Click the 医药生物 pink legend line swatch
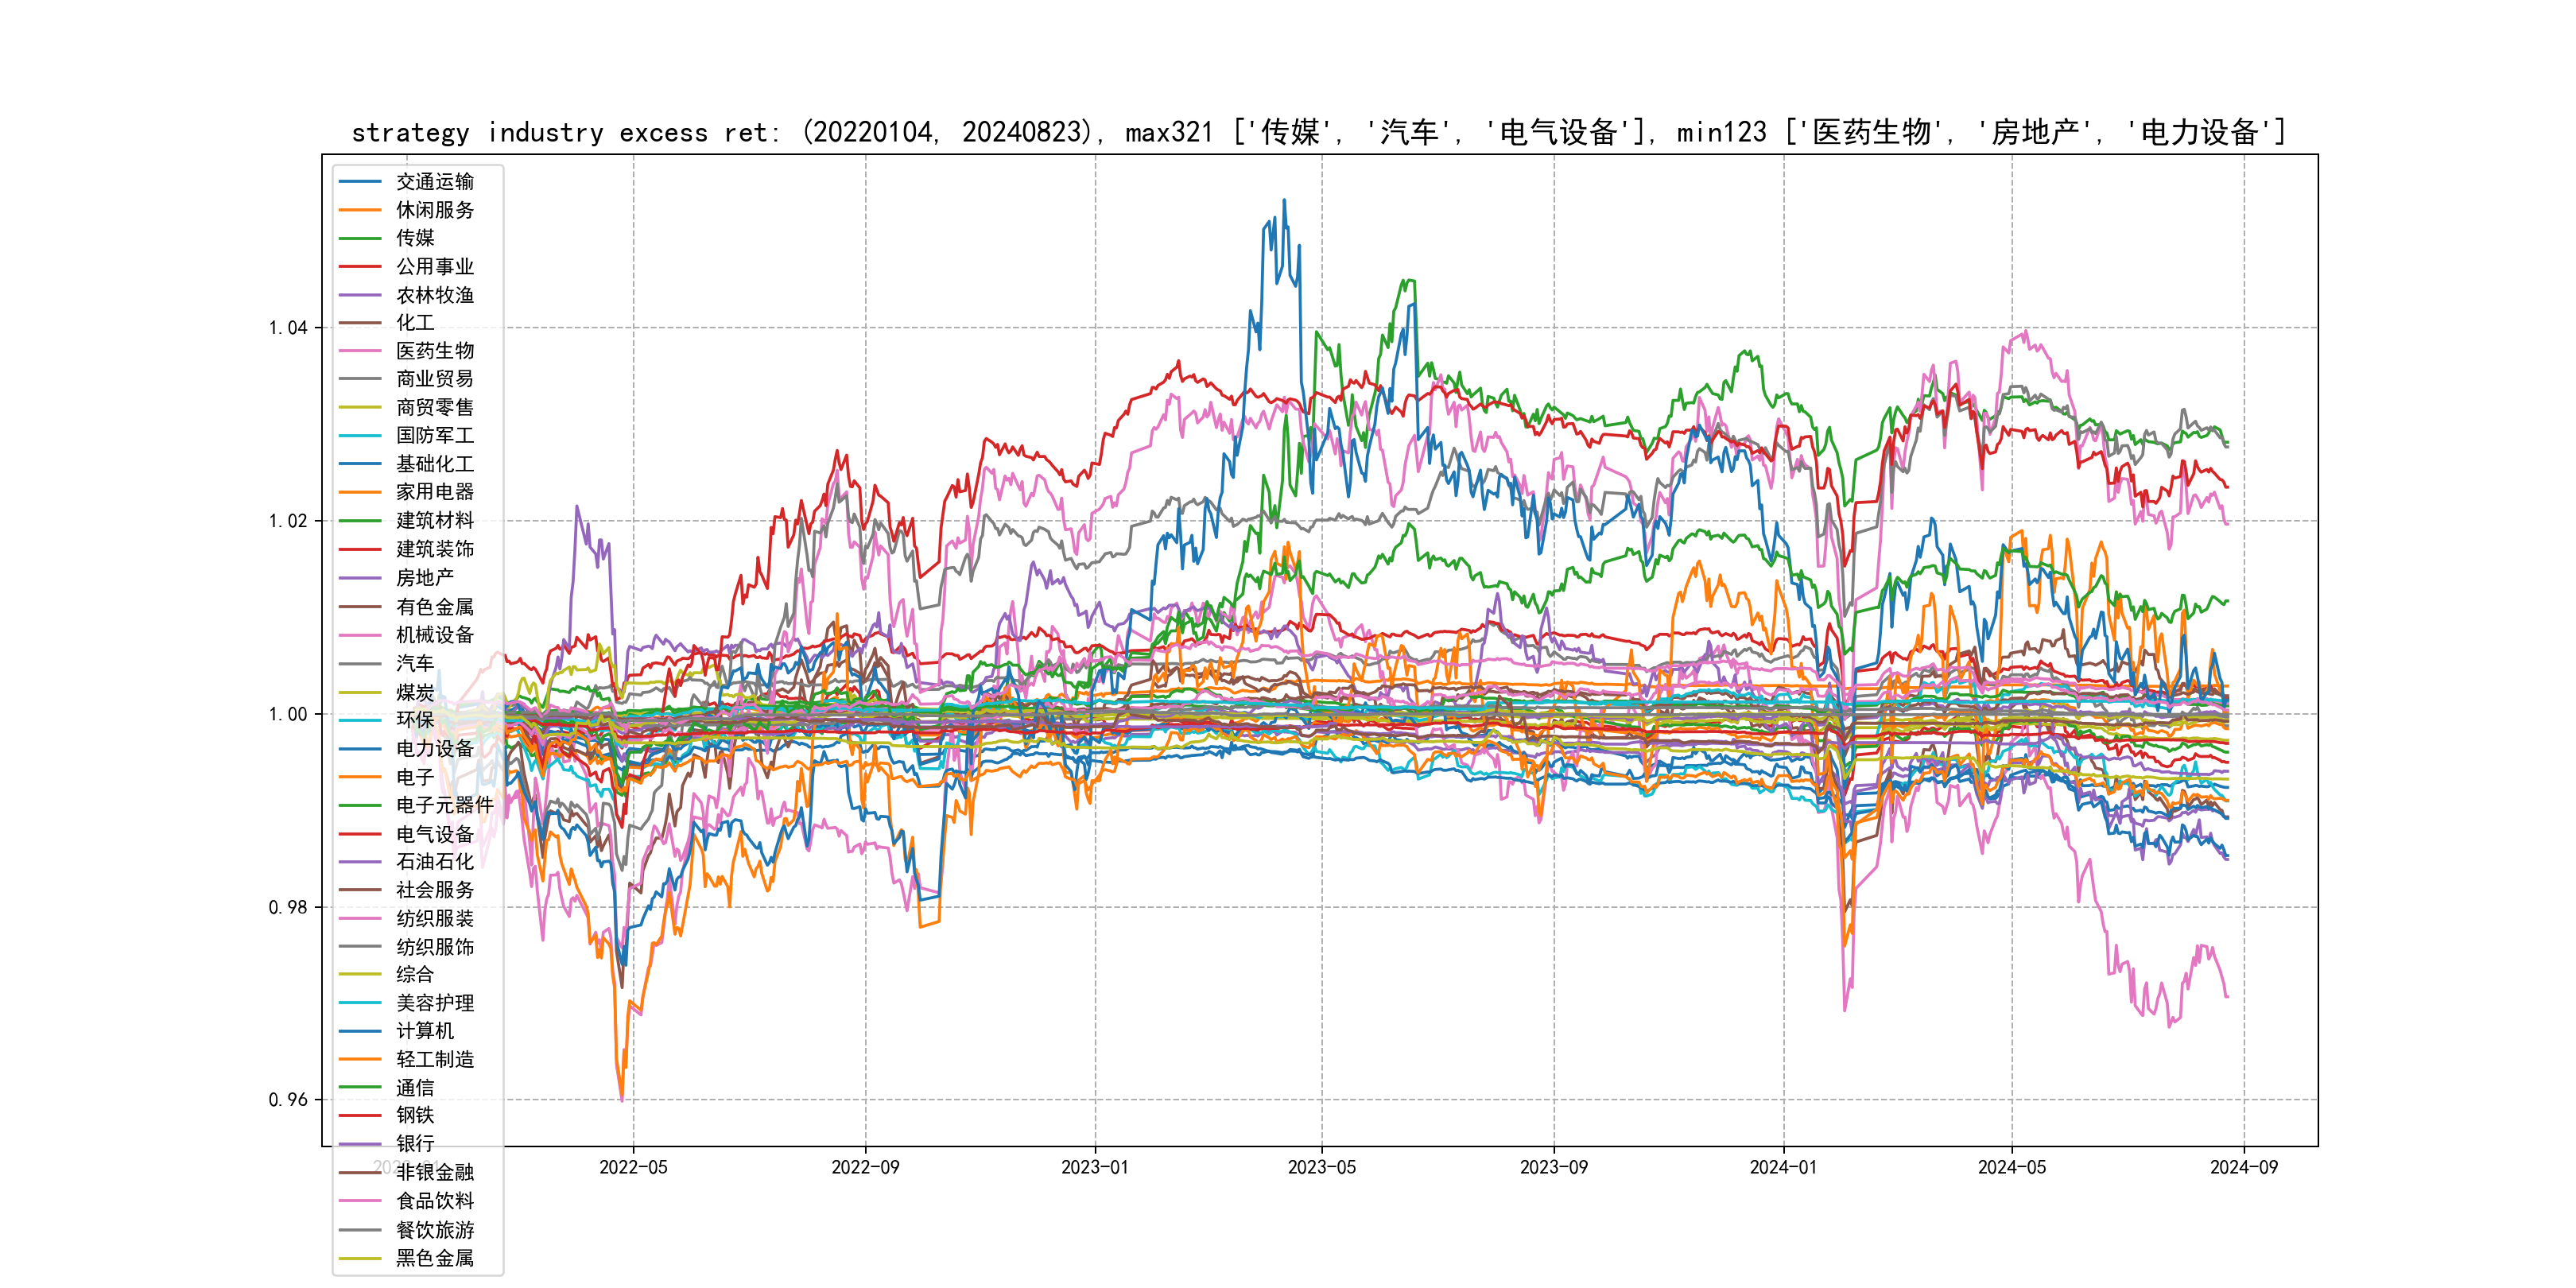 (360, 351)
